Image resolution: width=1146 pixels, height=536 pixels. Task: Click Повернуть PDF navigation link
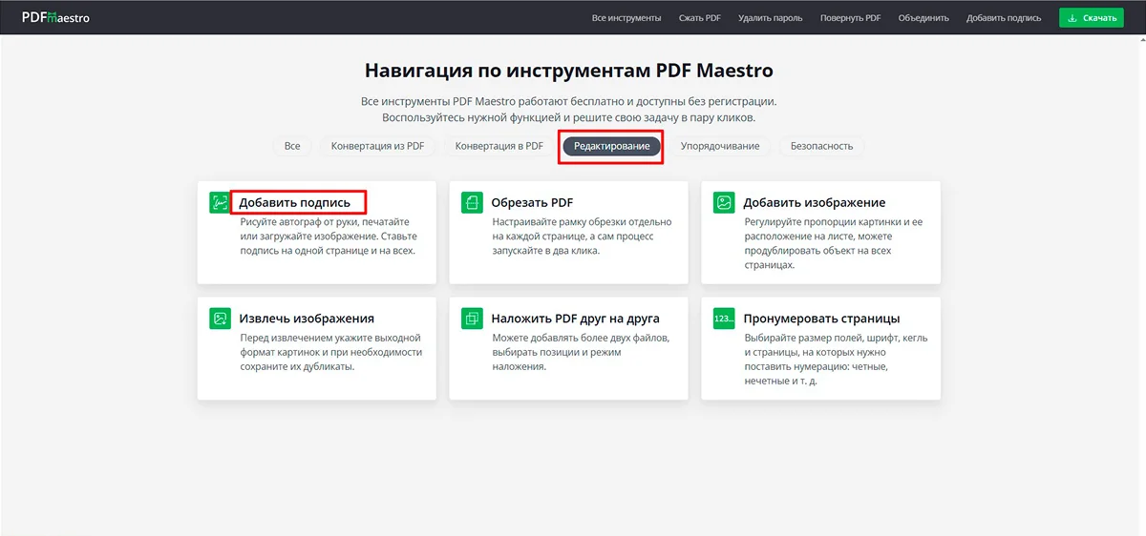(850, 18)
